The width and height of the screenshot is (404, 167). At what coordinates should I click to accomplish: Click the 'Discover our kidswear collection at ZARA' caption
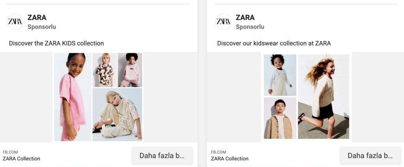pos(274,43)
